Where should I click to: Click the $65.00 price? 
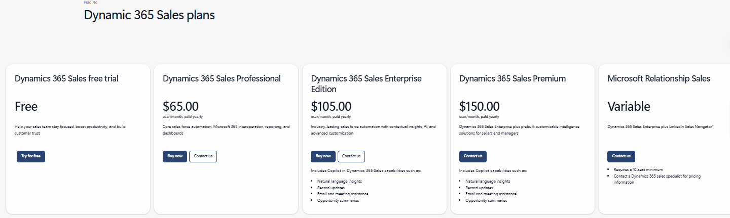[180, 107]
